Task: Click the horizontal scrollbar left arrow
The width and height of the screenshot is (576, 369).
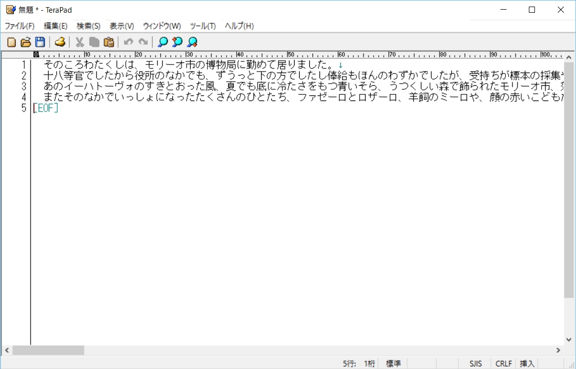Action: click(x=7, y=350)
